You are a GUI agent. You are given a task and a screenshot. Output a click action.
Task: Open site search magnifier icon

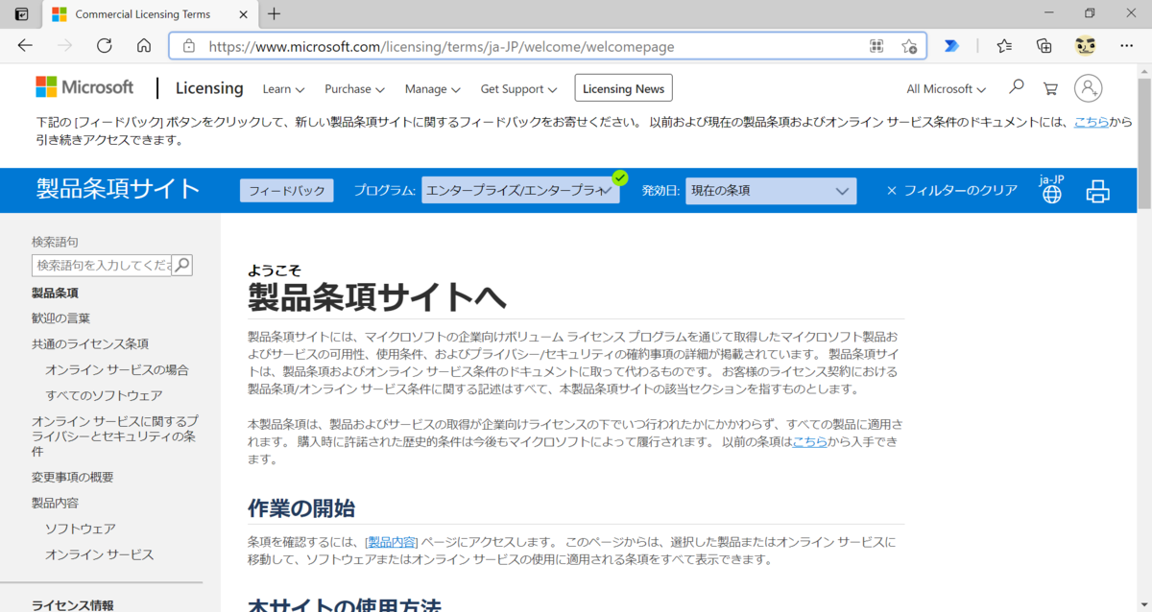(1017, 87)
